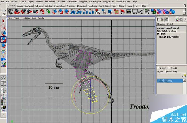Choose the Rotate tool in left toolbox
The width and height of the screenshot is (187, 123).
coord(3,39)
